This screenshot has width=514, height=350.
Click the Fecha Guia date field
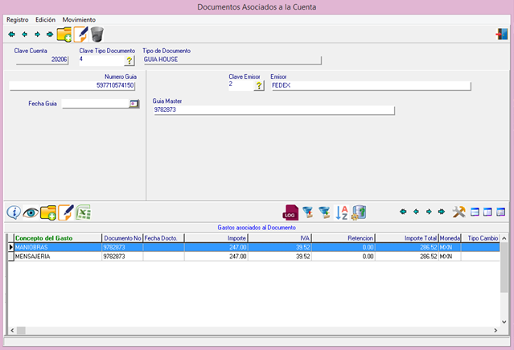tap(95, 104)
